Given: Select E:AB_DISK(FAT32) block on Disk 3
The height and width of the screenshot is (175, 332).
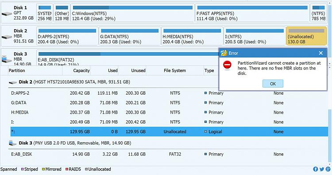Looking at the screenshot, I should pos(127,58).
